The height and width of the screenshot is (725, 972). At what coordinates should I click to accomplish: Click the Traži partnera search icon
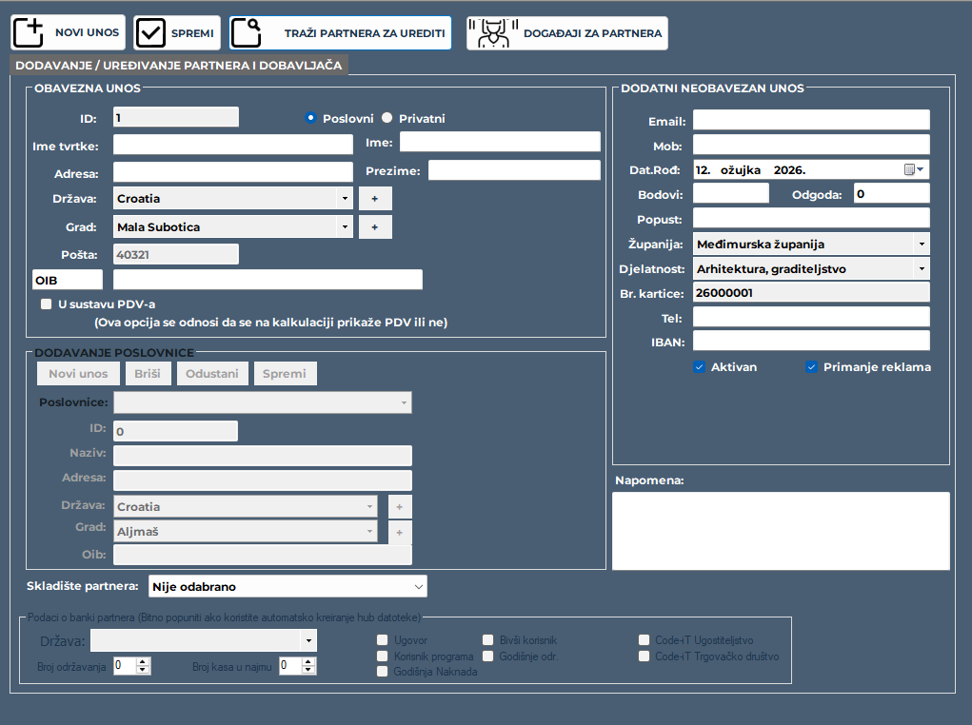(248, 32)
